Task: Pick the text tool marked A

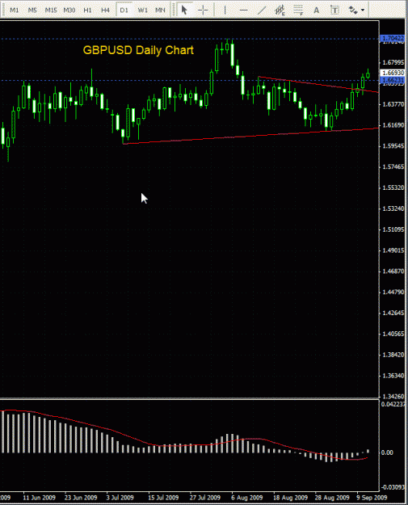Action: pos(317,10)
